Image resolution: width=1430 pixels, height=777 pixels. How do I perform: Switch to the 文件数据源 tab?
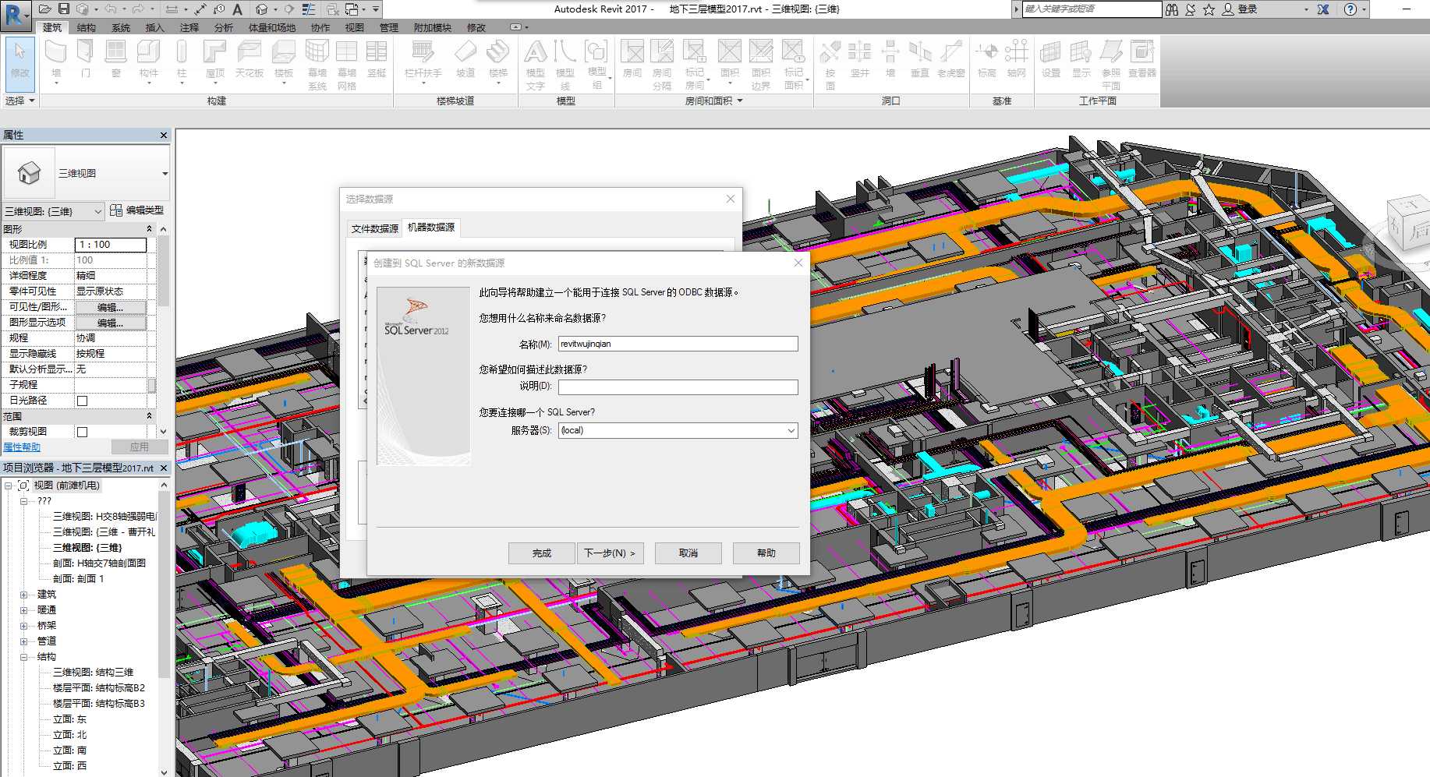pos(374,228)
